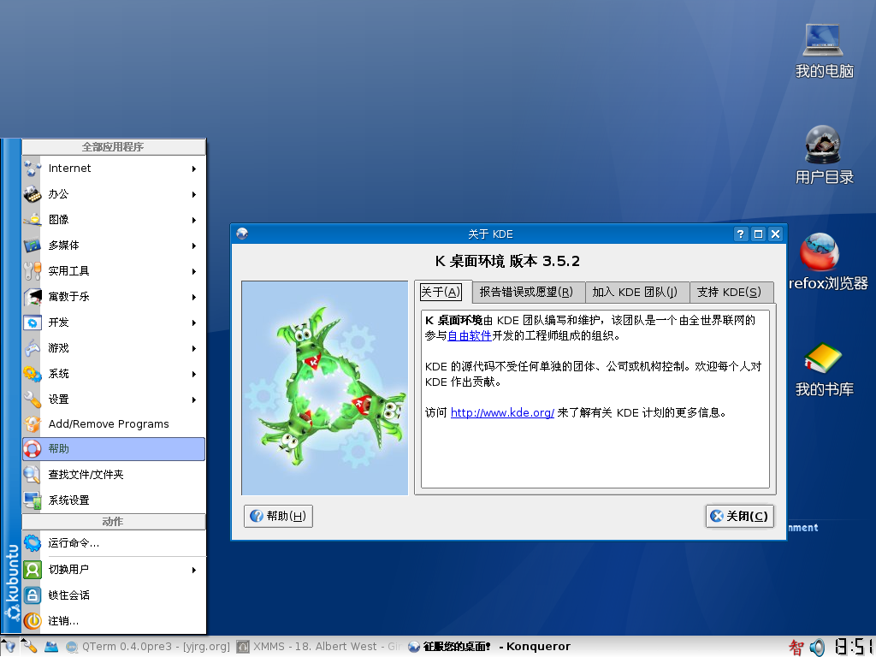This screenshot has width=876, height=657.
Task: Click the 注销 power icon
Action: coord(33,621)
